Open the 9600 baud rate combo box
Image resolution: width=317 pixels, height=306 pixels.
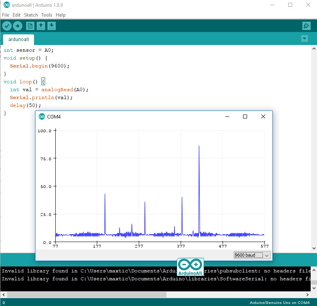point(252,255)
